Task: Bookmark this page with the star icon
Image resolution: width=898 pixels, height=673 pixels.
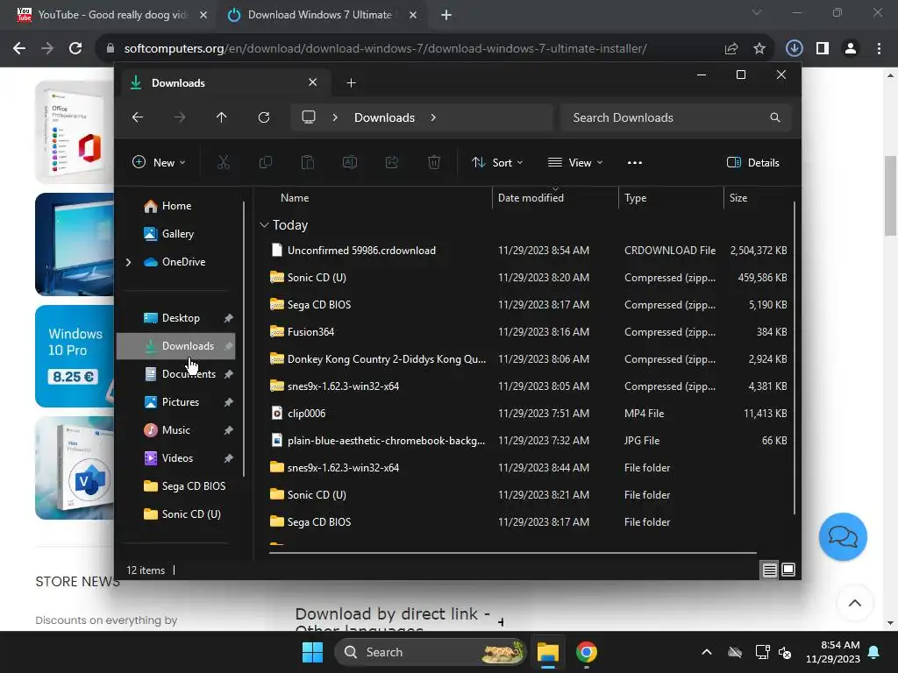Action: tap(759, 48)
